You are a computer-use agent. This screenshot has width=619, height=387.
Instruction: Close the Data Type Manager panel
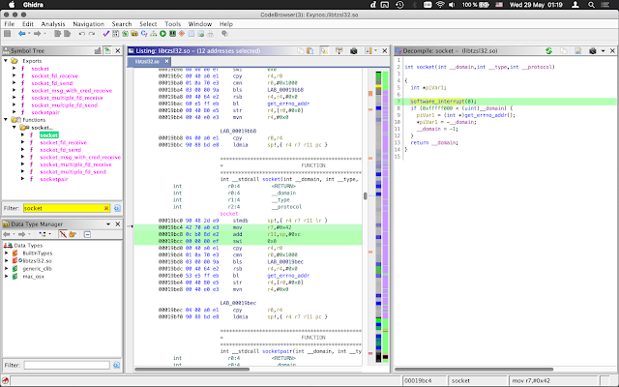(119, 223)
